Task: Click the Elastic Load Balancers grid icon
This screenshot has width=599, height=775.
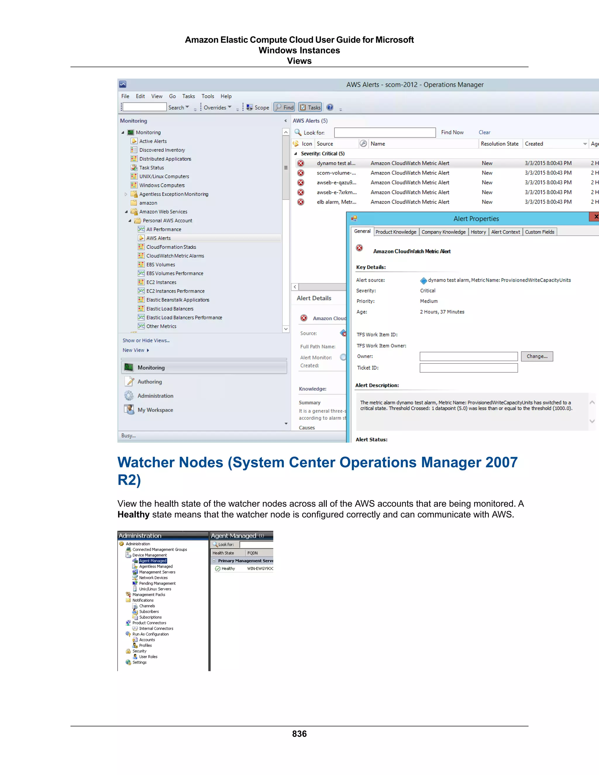Action: tap(141, 309)
